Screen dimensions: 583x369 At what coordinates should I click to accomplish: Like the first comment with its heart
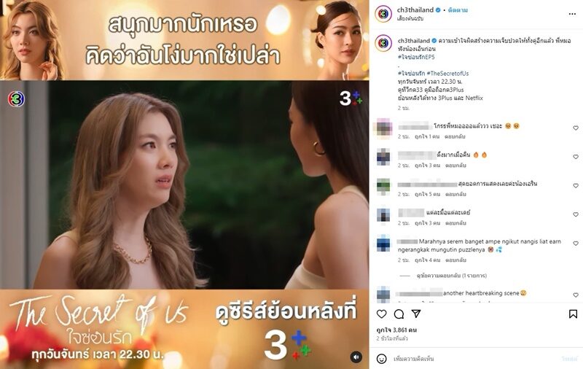pyautogui.click(x=576, y=128)
